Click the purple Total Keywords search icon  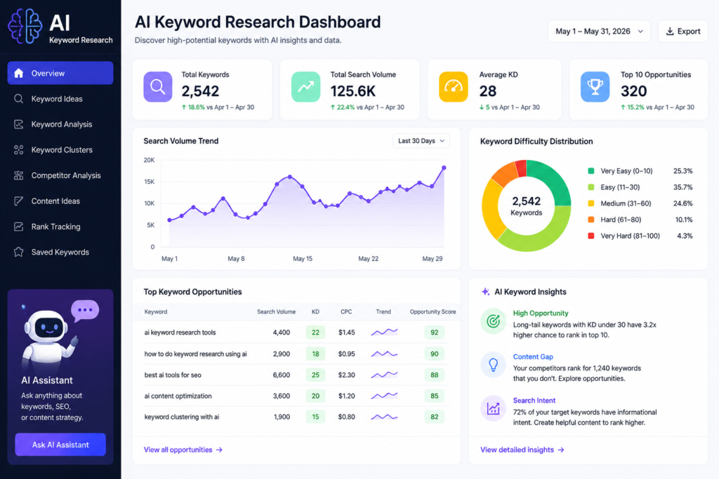click(158, 86)
